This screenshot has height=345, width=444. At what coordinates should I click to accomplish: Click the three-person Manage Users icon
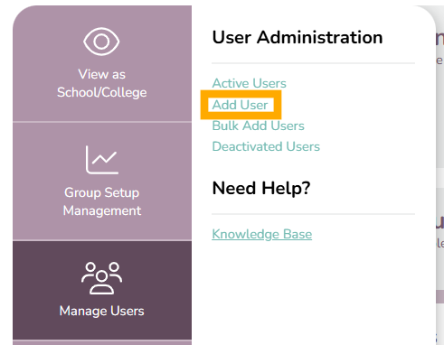101,278
